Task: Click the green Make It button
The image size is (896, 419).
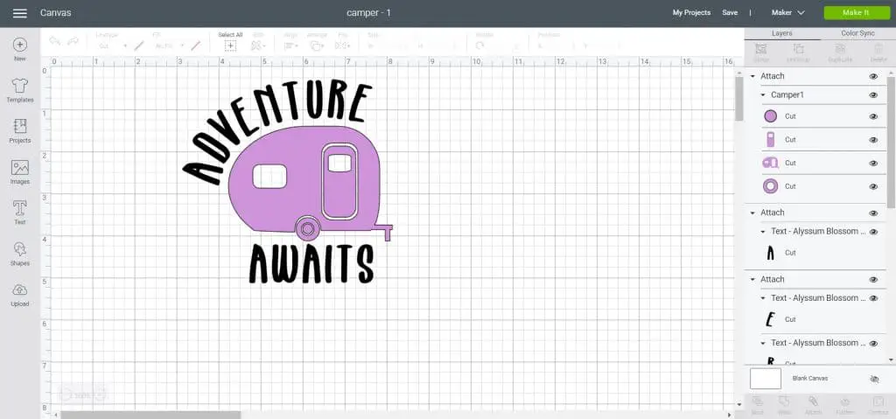Action: point(857,12)
